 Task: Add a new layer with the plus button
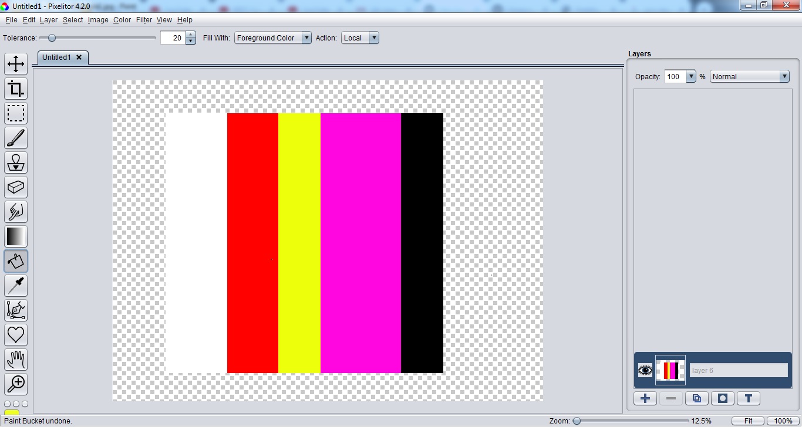pos(645,398)
